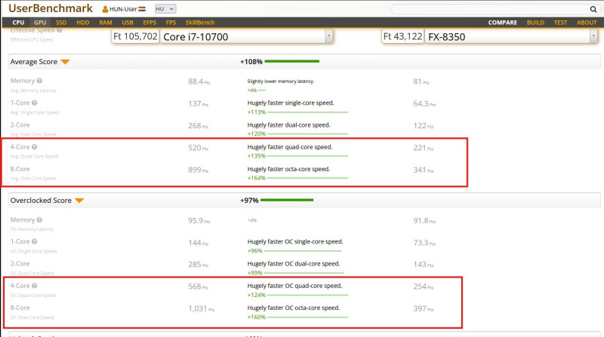Click the UserBenchmark logo
Screen dimensions: 604x337
tap(51, 8)
